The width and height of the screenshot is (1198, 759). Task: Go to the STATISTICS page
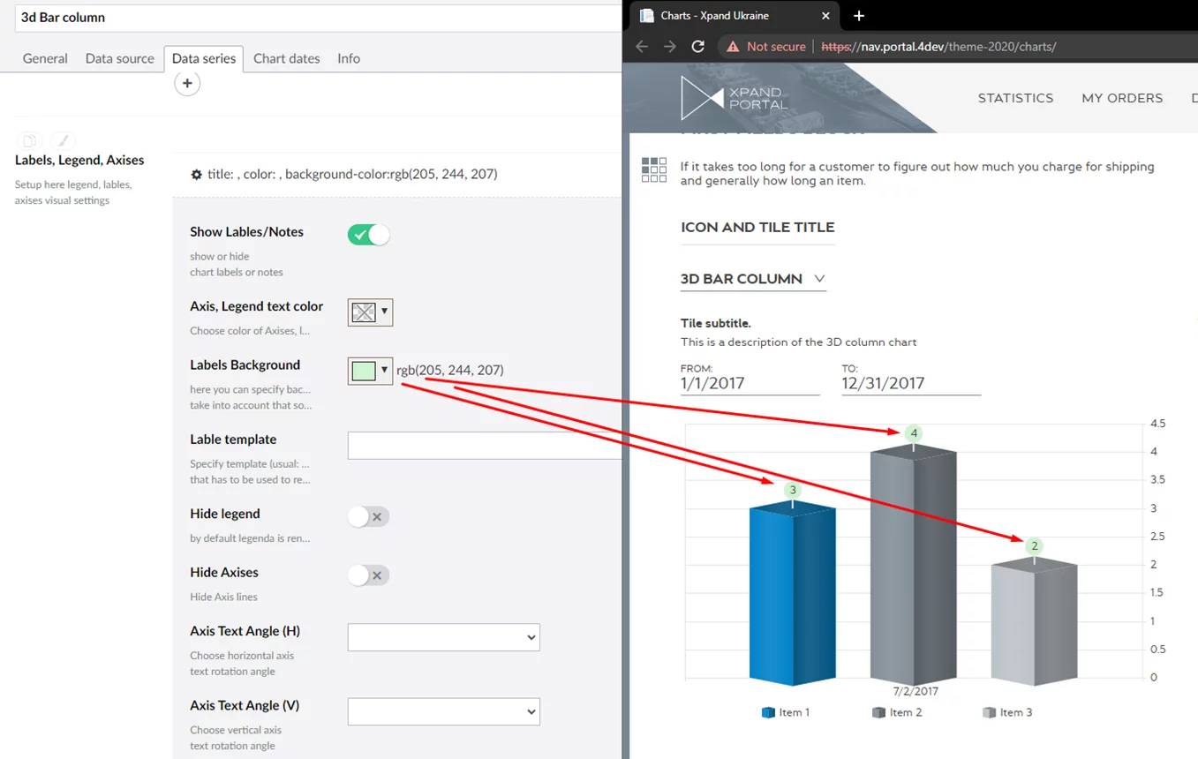(x=1015, y=98)
